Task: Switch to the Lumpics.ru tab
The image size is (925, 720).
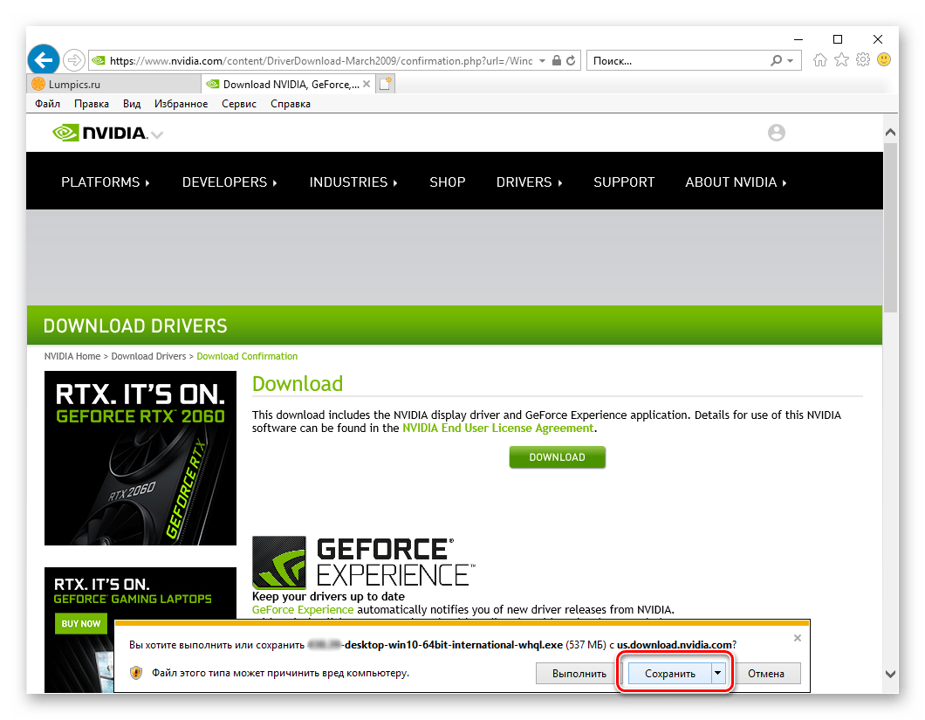Action: 113,85
